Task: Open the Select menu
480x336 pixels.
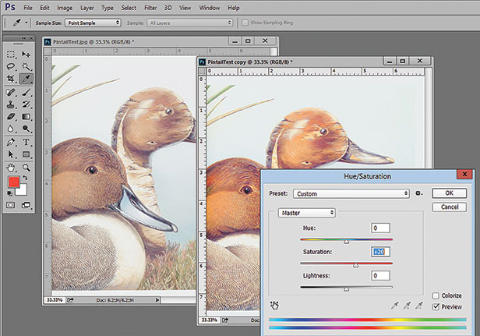Action: point(129,8)
